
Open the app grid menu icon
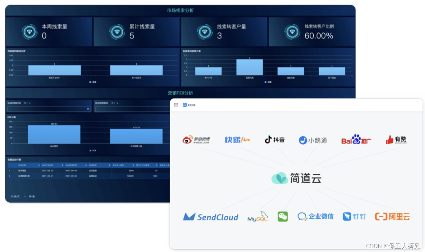[x=176, y=105]
